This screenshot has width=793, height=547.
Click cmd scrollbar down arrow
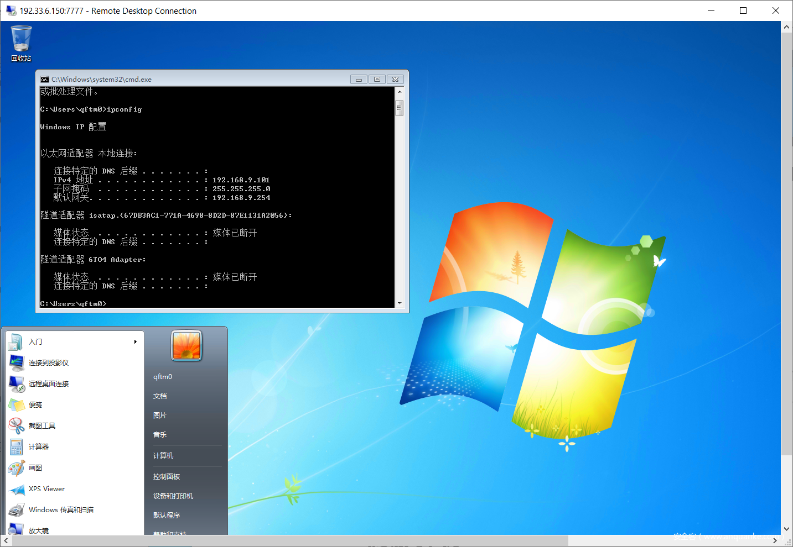click(x=399, y=303)
